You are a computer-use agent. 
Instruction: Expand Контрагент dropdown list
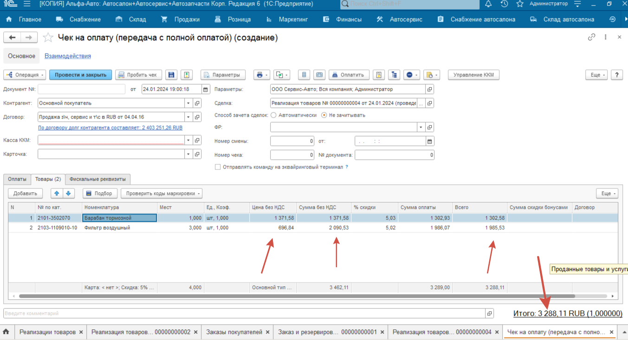click(188, 103)
